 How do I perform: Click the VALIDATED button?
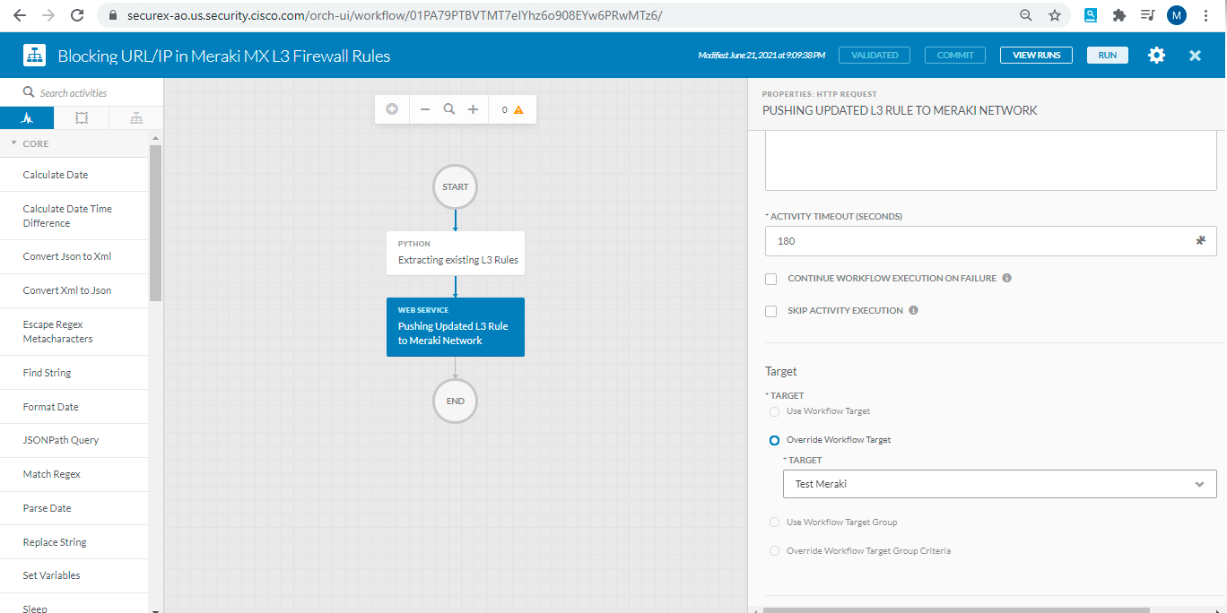click(x=875, y=56)
